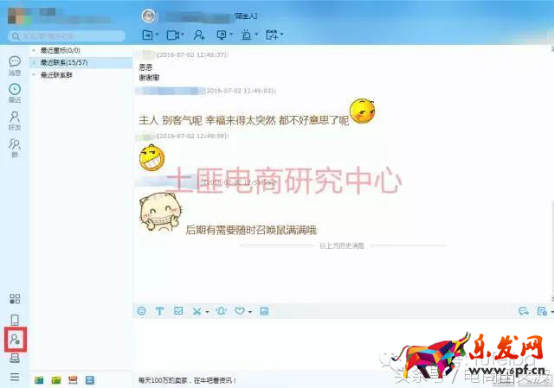Open the screenshot scissors dropdown arrow
The image size is (554, 388).
tap(208, 311)
